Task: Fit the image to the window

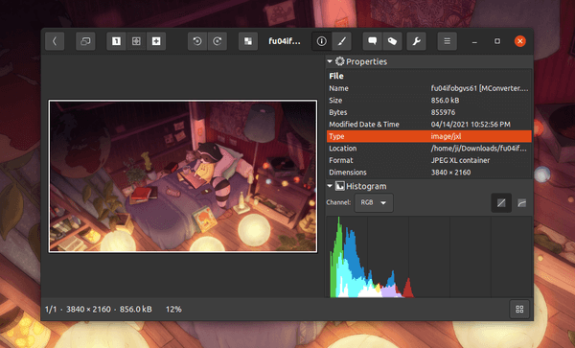Action: [136, 41]
